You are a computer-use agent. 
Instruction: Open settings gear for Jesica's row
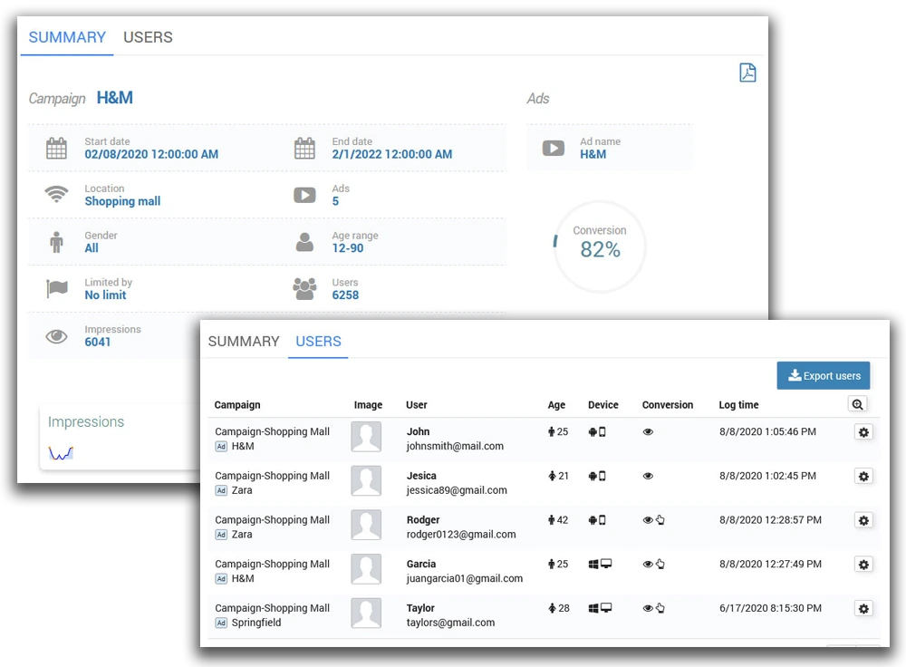point(863,476)
